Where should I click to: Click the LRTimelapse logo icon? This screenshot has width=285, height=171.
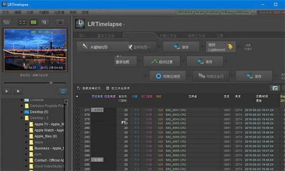(x=80, y=24)
